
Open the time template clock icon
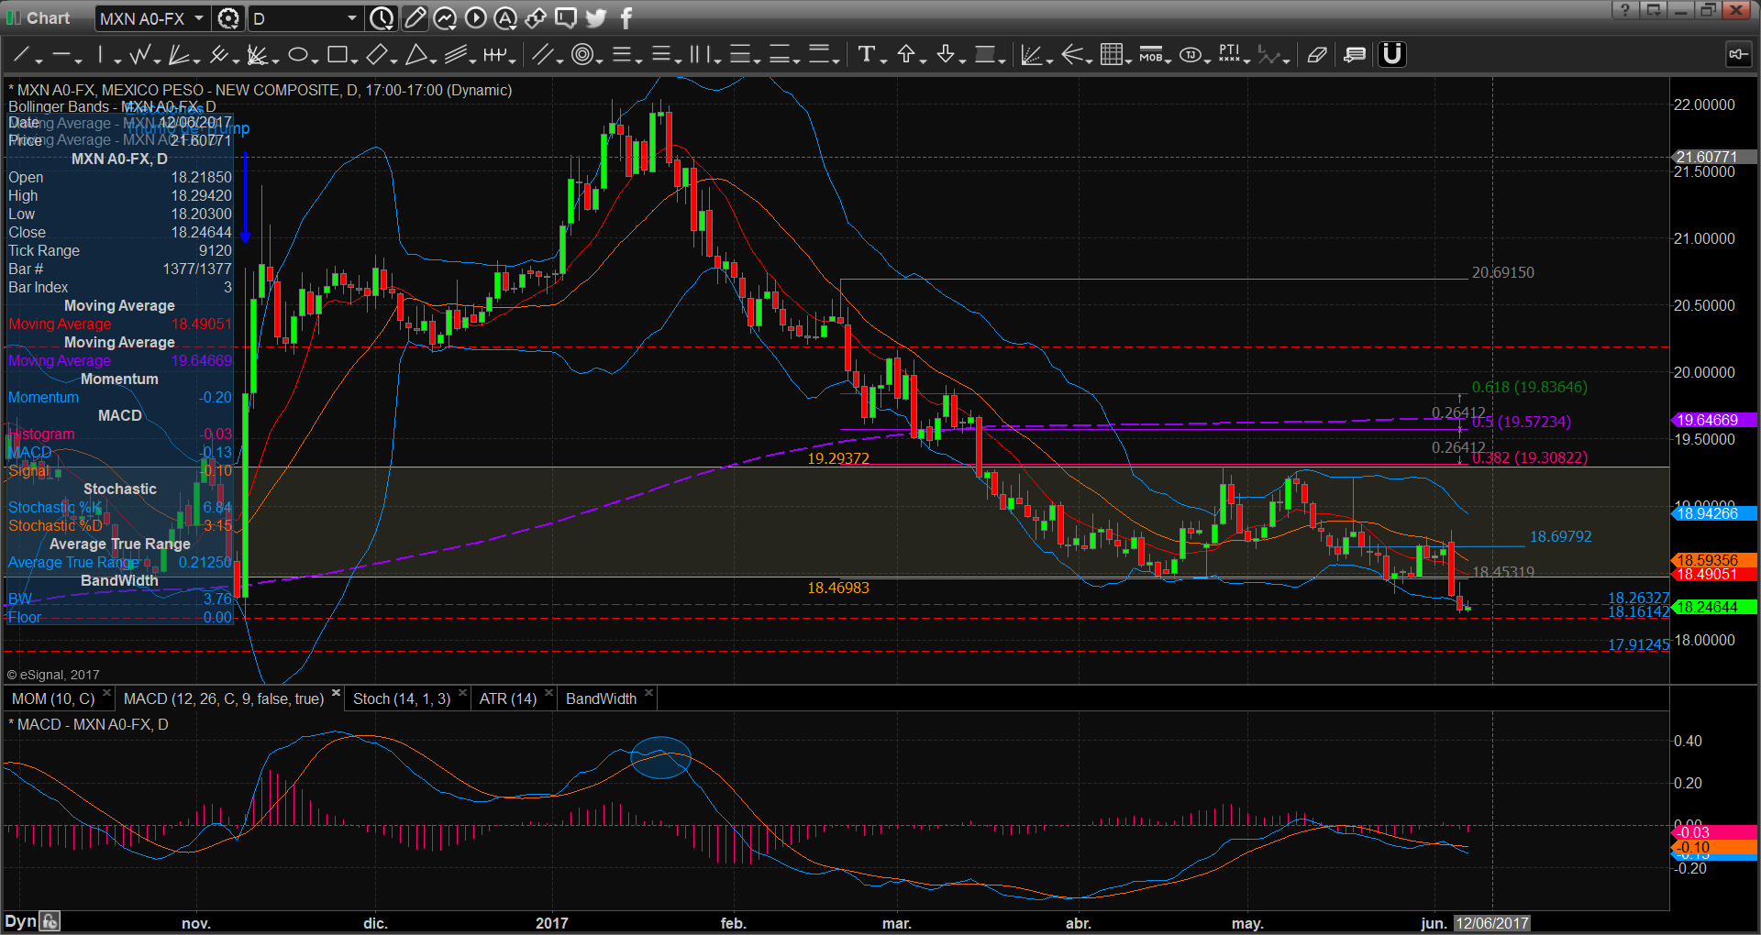[382, 18]
